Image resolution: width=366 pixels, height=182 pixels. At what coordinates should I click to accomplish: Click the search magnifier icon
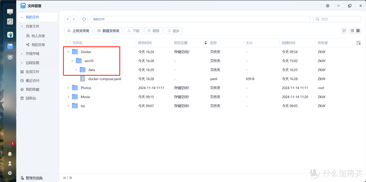pyautogui.click(x=318, y=19)
